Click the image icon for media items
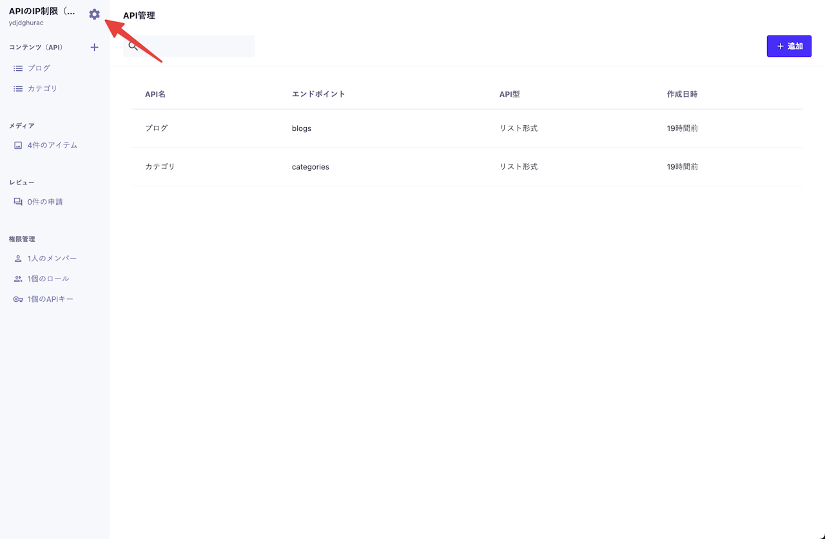 18,146
